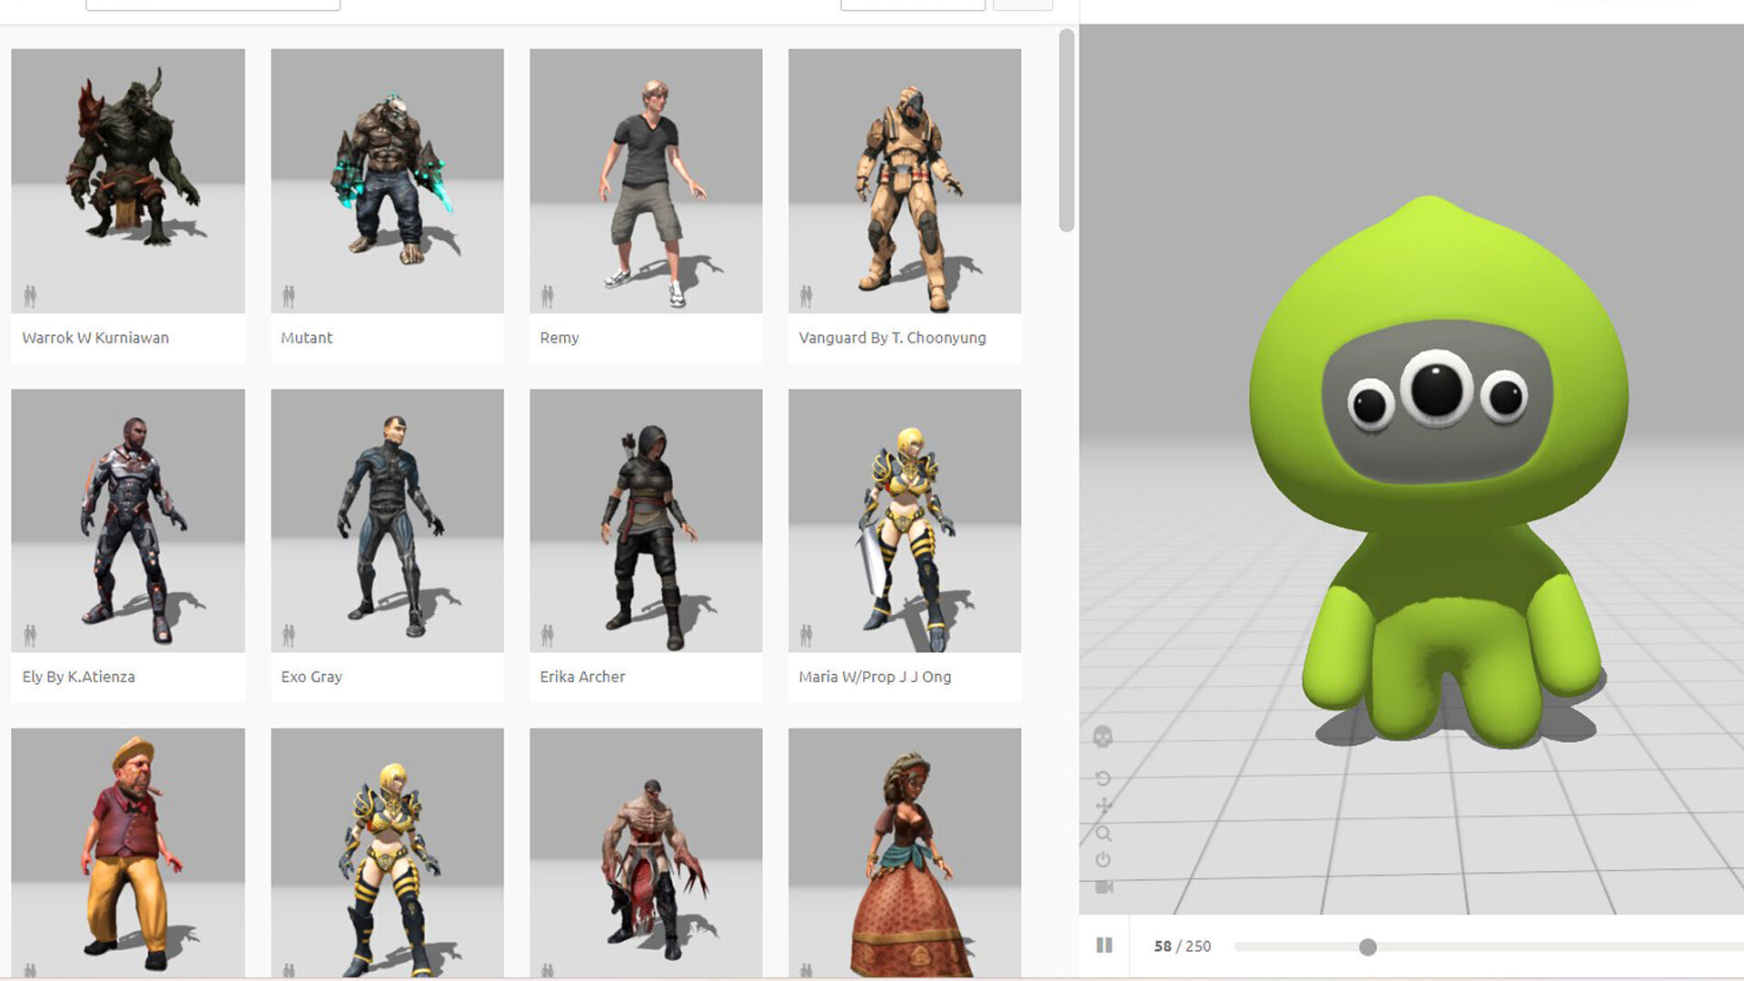Click the green three-eyed character in viewer

(x=1440, y=472)
